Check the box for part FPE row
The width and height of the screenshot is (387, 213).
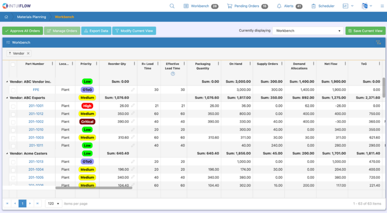(13, 90)
